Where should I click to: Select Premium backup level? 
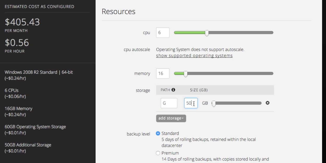coord(158,153)
